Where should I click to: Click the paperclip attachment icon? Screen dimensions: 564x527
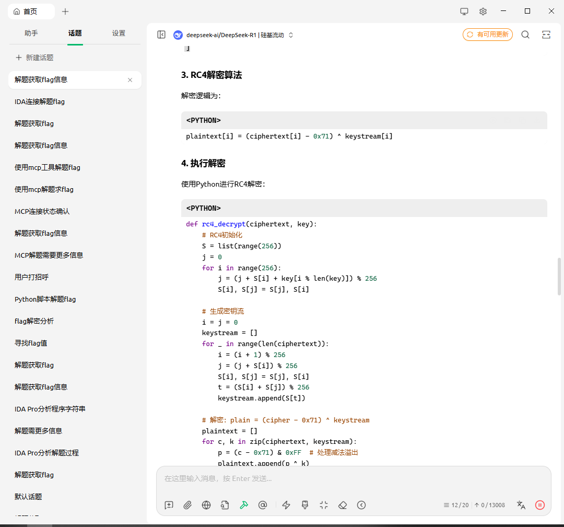(187, 505)
